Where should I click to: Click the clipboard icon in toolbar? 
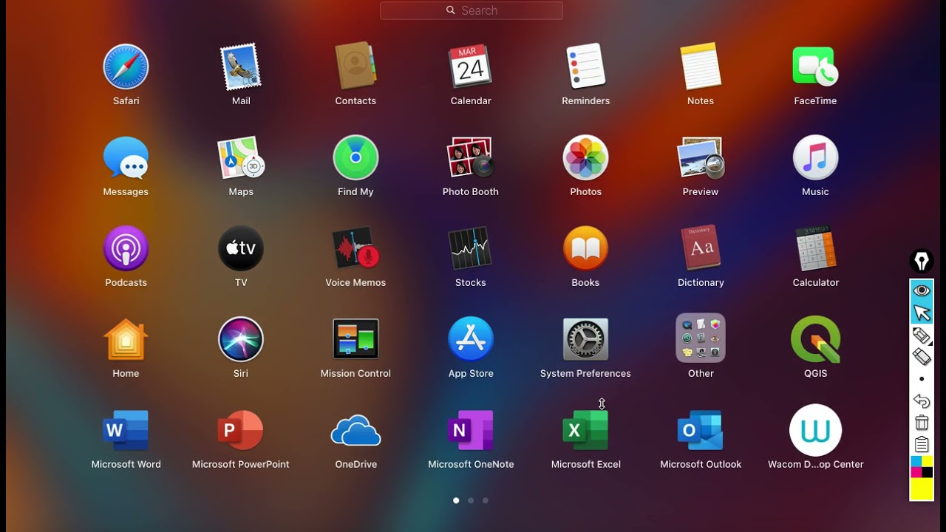coord(922,445)
